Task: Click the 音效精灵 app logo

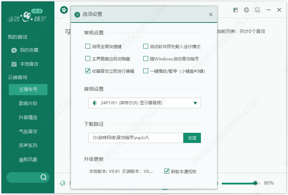Action: click(27, 16)
